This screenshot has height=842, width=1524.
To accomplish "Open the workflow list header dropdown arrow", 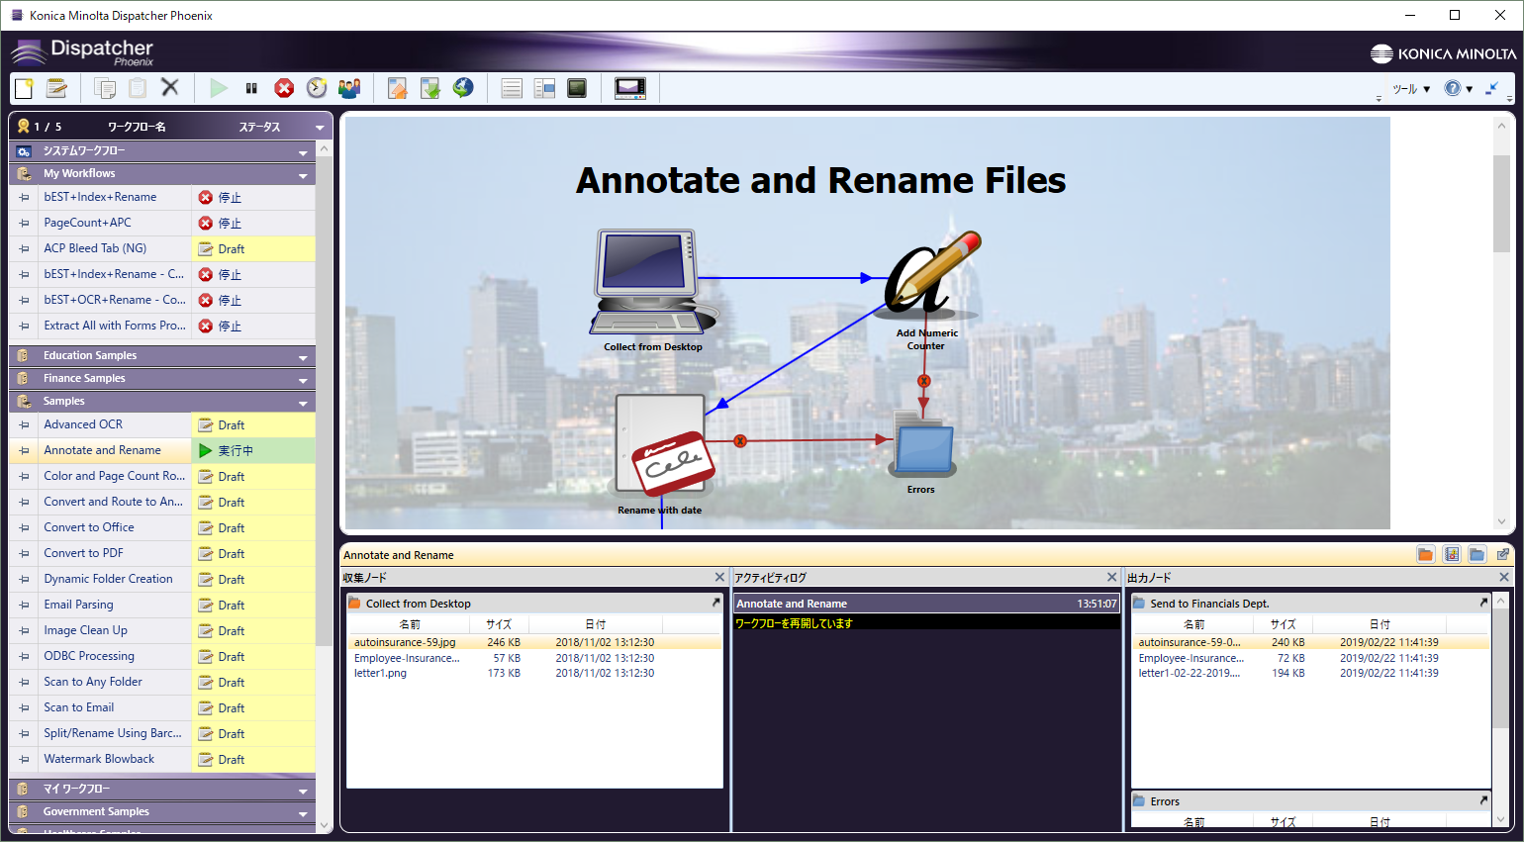I will click(320, 128).
